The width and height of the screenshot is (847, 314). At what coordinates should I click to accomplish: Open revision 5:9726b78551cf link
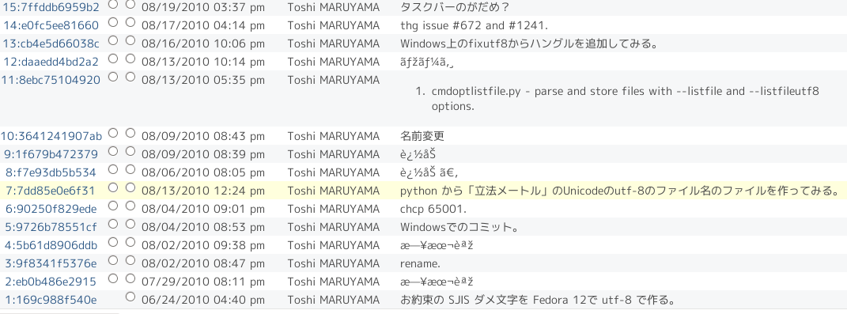[x=51, y=227]
